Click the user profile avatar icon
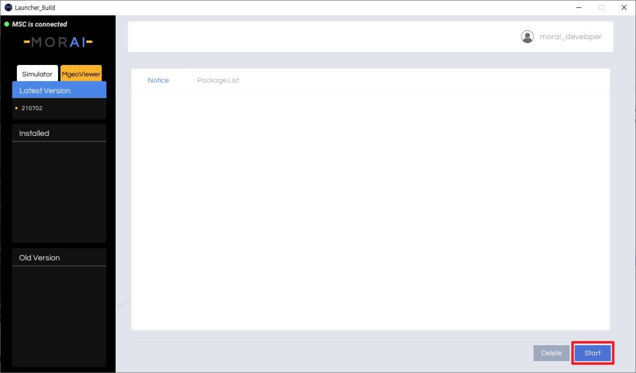Image resolution: width=636 pixels, height=373 pixels. pos(527,37)
